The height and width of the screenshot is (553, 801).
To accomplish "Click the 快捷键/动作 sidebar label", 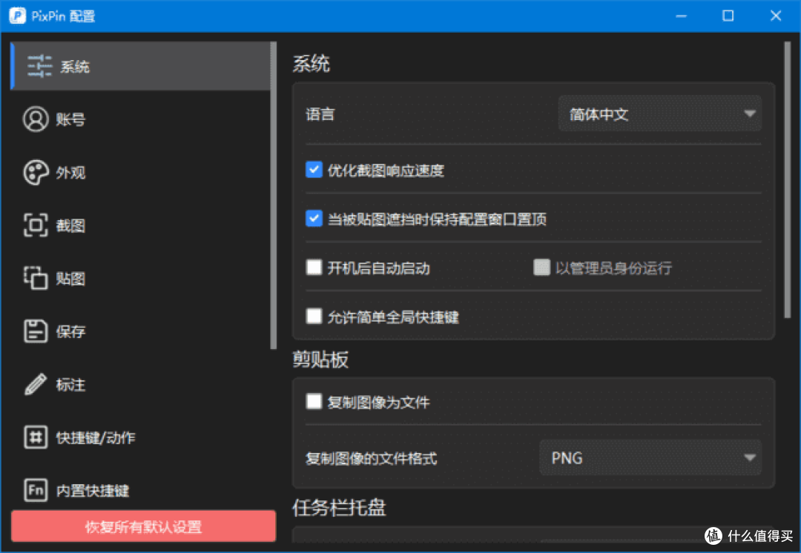I will (x=96, y=437).
